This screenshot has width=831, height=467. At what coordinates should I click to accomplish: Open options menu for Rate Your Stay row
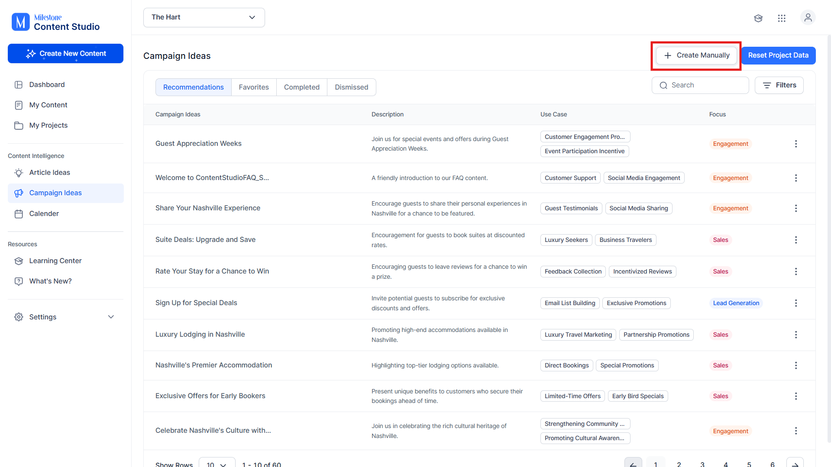point(796,271)
